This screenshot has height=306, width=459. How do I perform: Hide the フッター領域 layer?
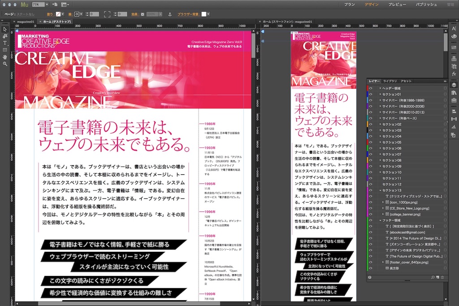tap(371, 220)
